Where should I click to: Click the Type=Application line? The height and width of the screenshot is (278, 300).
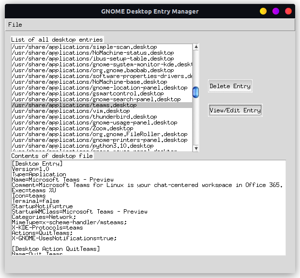(x=39, y=174)
